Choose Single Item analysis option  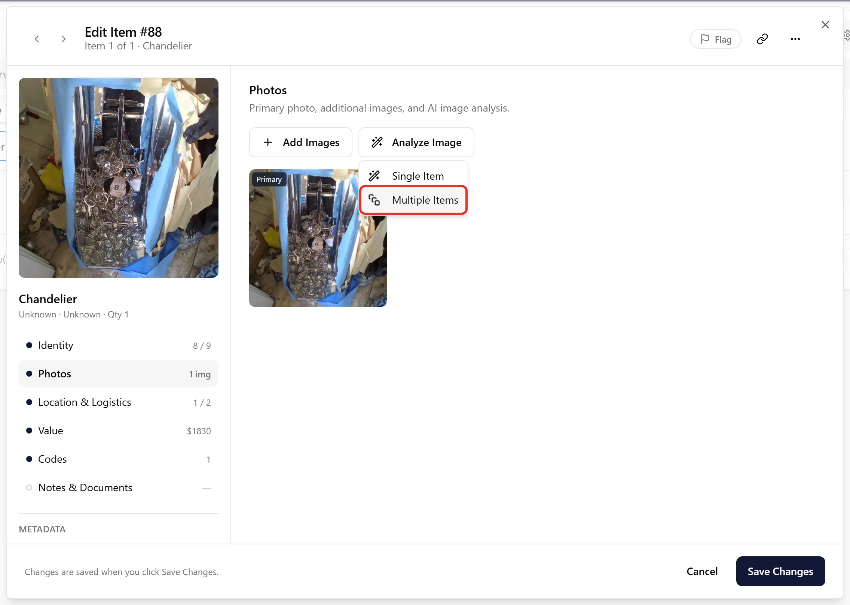click(413, 176)
